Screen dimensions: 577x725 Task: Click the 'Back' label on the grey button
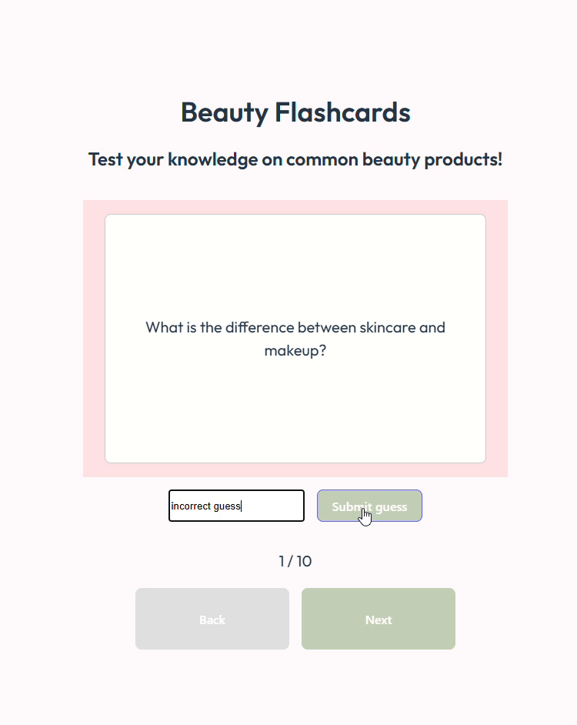tap(212, 620)
